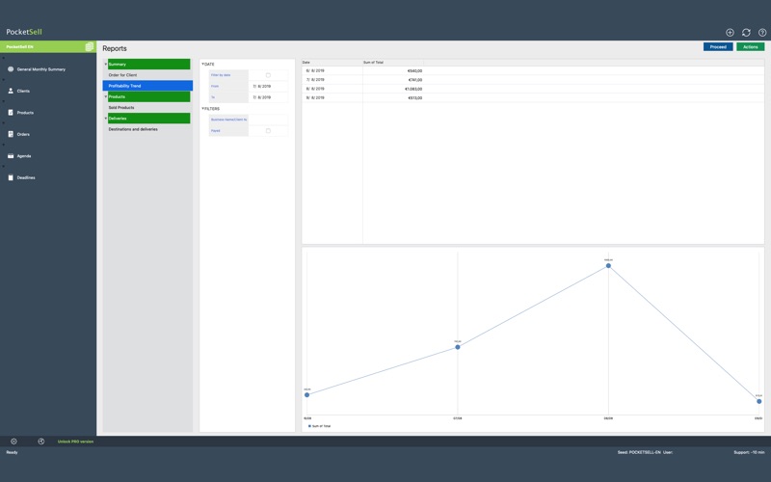Click the General Monthly Summary sidebar icon

pyautogui.click(x=11, y=69)
